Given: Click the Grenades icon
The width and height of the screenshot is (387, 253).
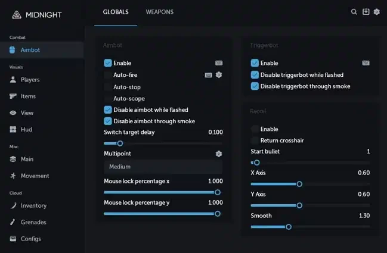Looking at the screenshot, I should coord(13,222).
